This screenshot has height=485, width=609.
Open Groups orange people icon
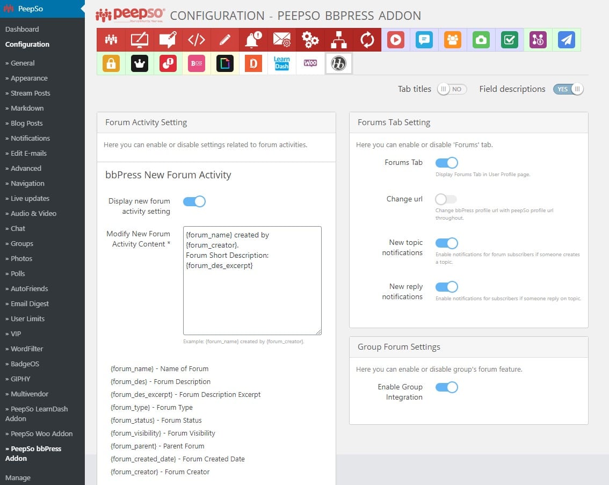pos(453,40)
